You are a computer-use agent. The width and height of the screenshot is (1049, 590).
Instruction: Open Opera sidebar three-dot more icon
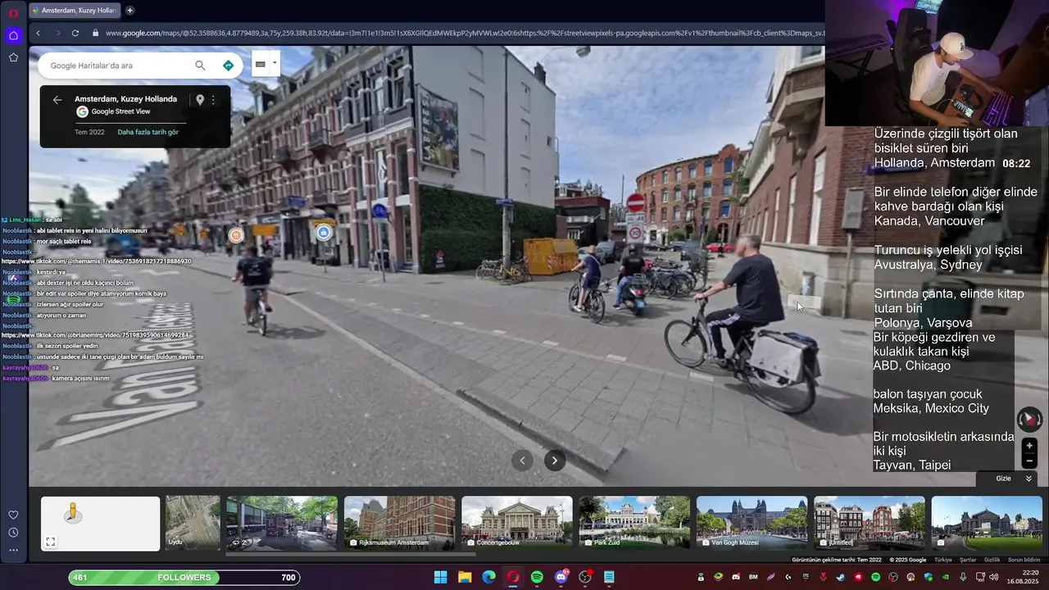tap(13, 551)
